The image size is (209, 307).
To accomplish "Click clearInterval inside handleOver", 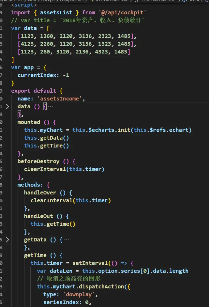I will click(71, 201).
